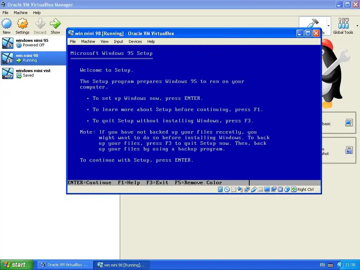This screenshot has height=270, width=360.
Task: Open the VM window Help menu
Action: click(x=151, y=41)
